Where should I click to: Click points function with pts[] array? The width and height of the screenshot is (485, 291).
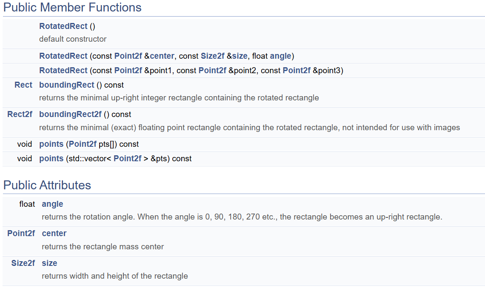(51, 144)
